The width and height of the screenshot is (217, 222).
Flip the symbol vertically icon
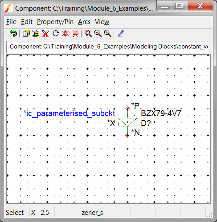tap(75, 33)
